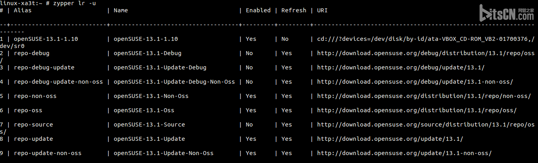Click name 'openSUSE-13.1-Update-Debug'
This screenshot has height=163, width=538.
point(160,67)
